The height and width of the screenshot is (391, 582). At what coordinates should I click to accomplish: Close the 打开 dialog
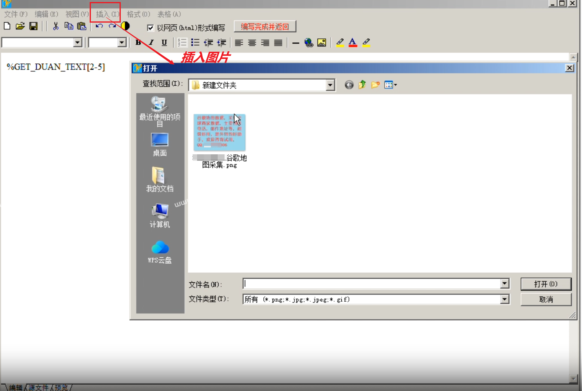569,68
